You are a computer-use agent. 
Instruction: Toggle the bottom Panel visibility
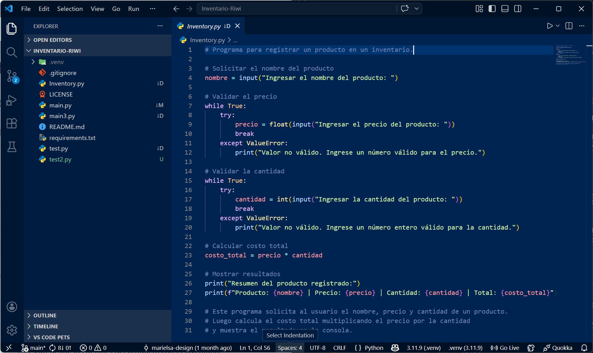pos(505,9)
